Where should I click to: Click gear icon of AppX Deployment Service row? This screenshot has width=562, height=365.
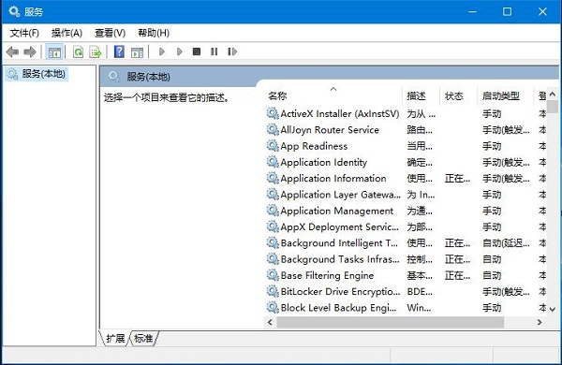[273, 226]
